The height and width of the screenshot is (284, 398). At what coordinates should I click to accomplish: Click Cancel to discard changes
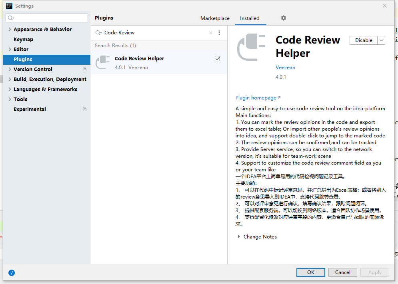pos(343,272)
